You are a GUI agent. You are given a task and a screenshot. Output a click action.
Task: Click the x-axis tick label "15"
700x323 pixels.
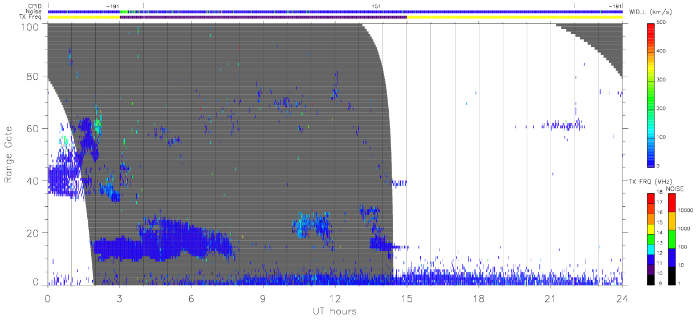point(407,299)
